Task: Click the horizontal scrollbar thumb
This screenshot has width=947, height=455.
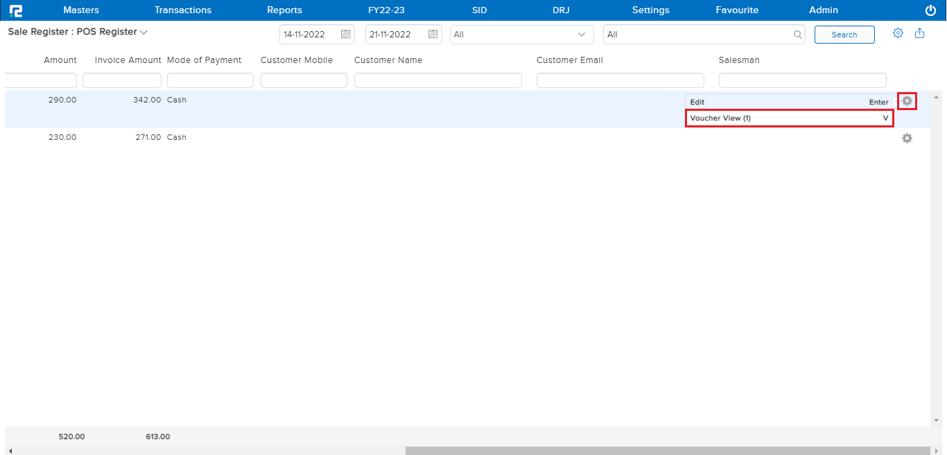Action: pyautogui.click(x=668, y=451)
